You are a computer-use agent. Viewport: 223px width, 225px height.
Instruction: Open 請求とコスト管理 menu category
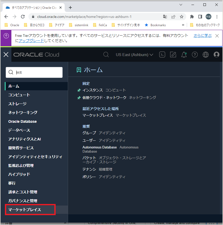pyautogui.click(x=23, y=192)
